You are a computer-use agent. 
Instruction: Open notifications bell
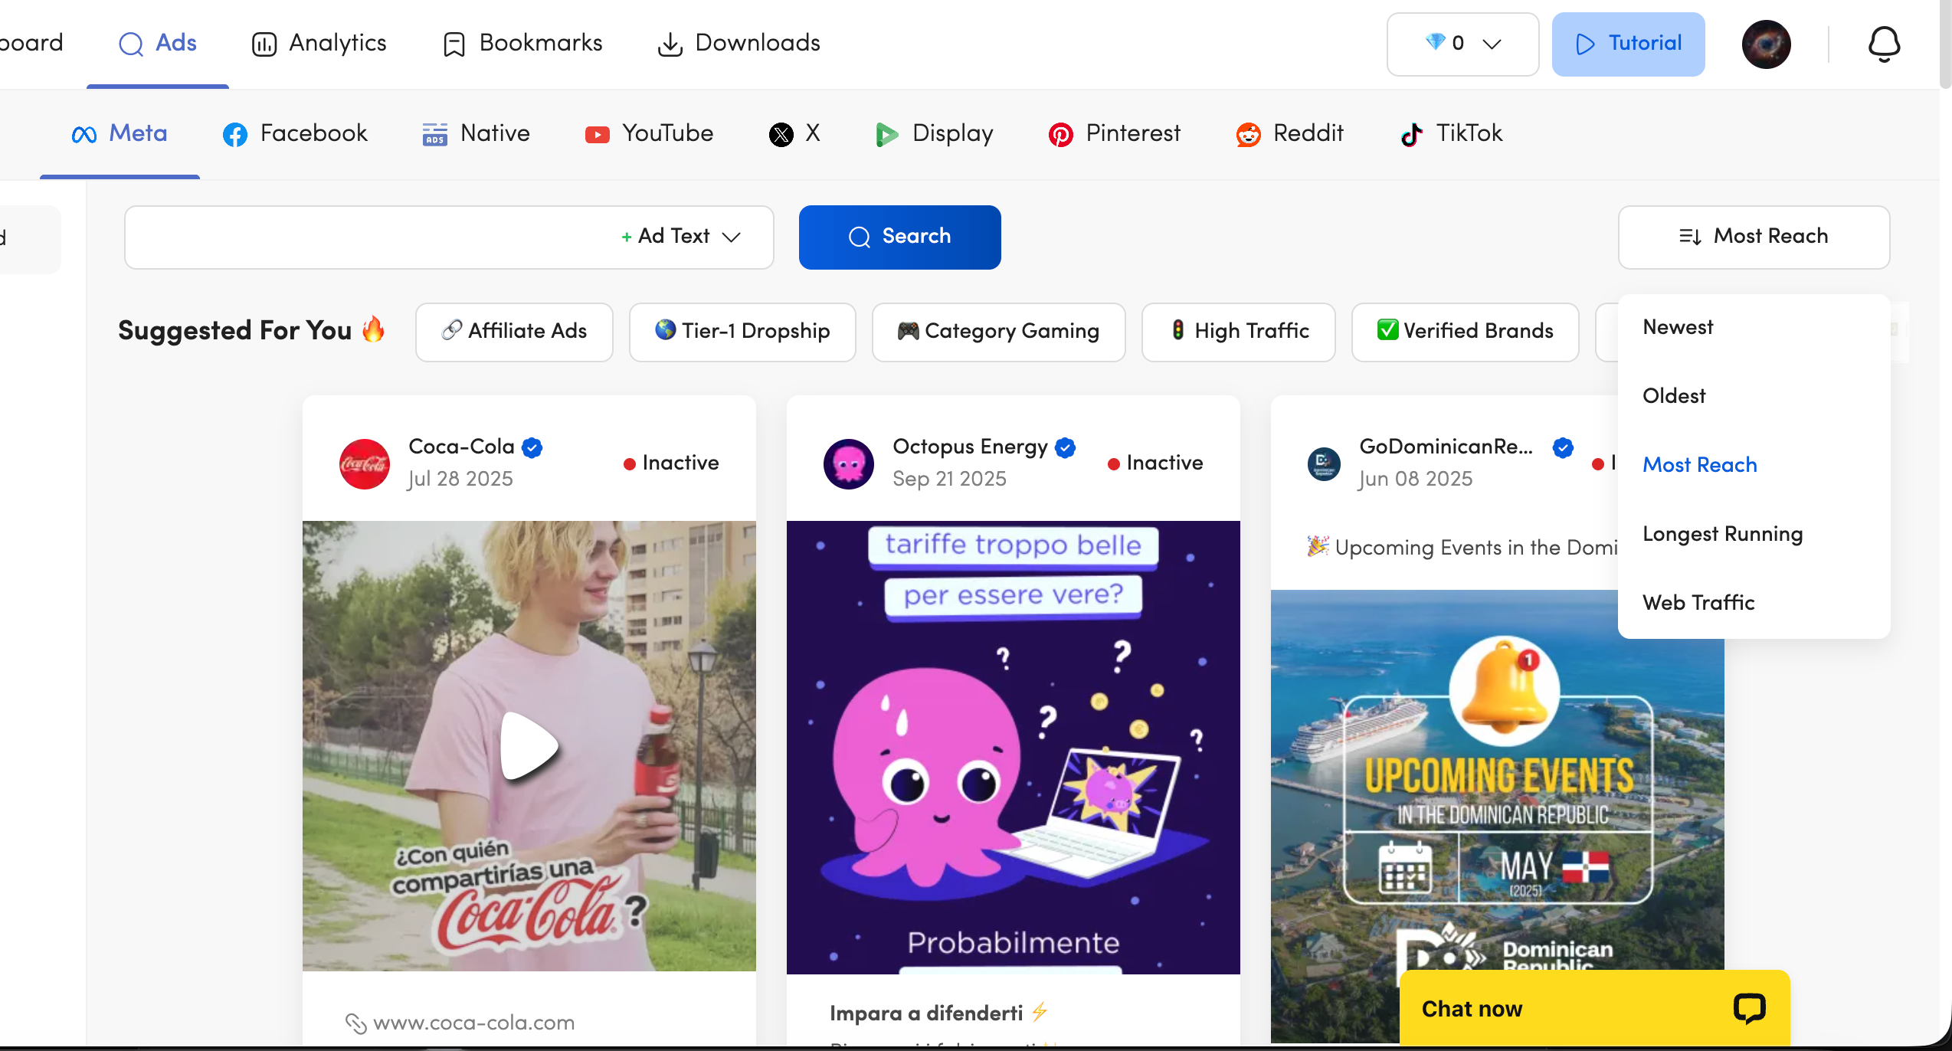(x=1884, y=44)
